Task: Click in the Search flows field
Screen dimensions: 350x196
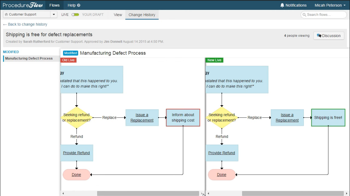Action: tap(324, 15)
